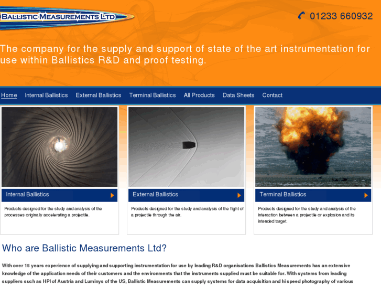Click the explosion fireball image
381x286 pixels.
(313, 147)
